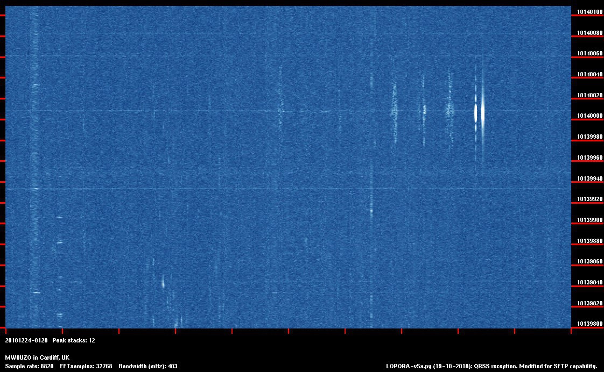Click the 10139840 frequency label

[589, 282]
